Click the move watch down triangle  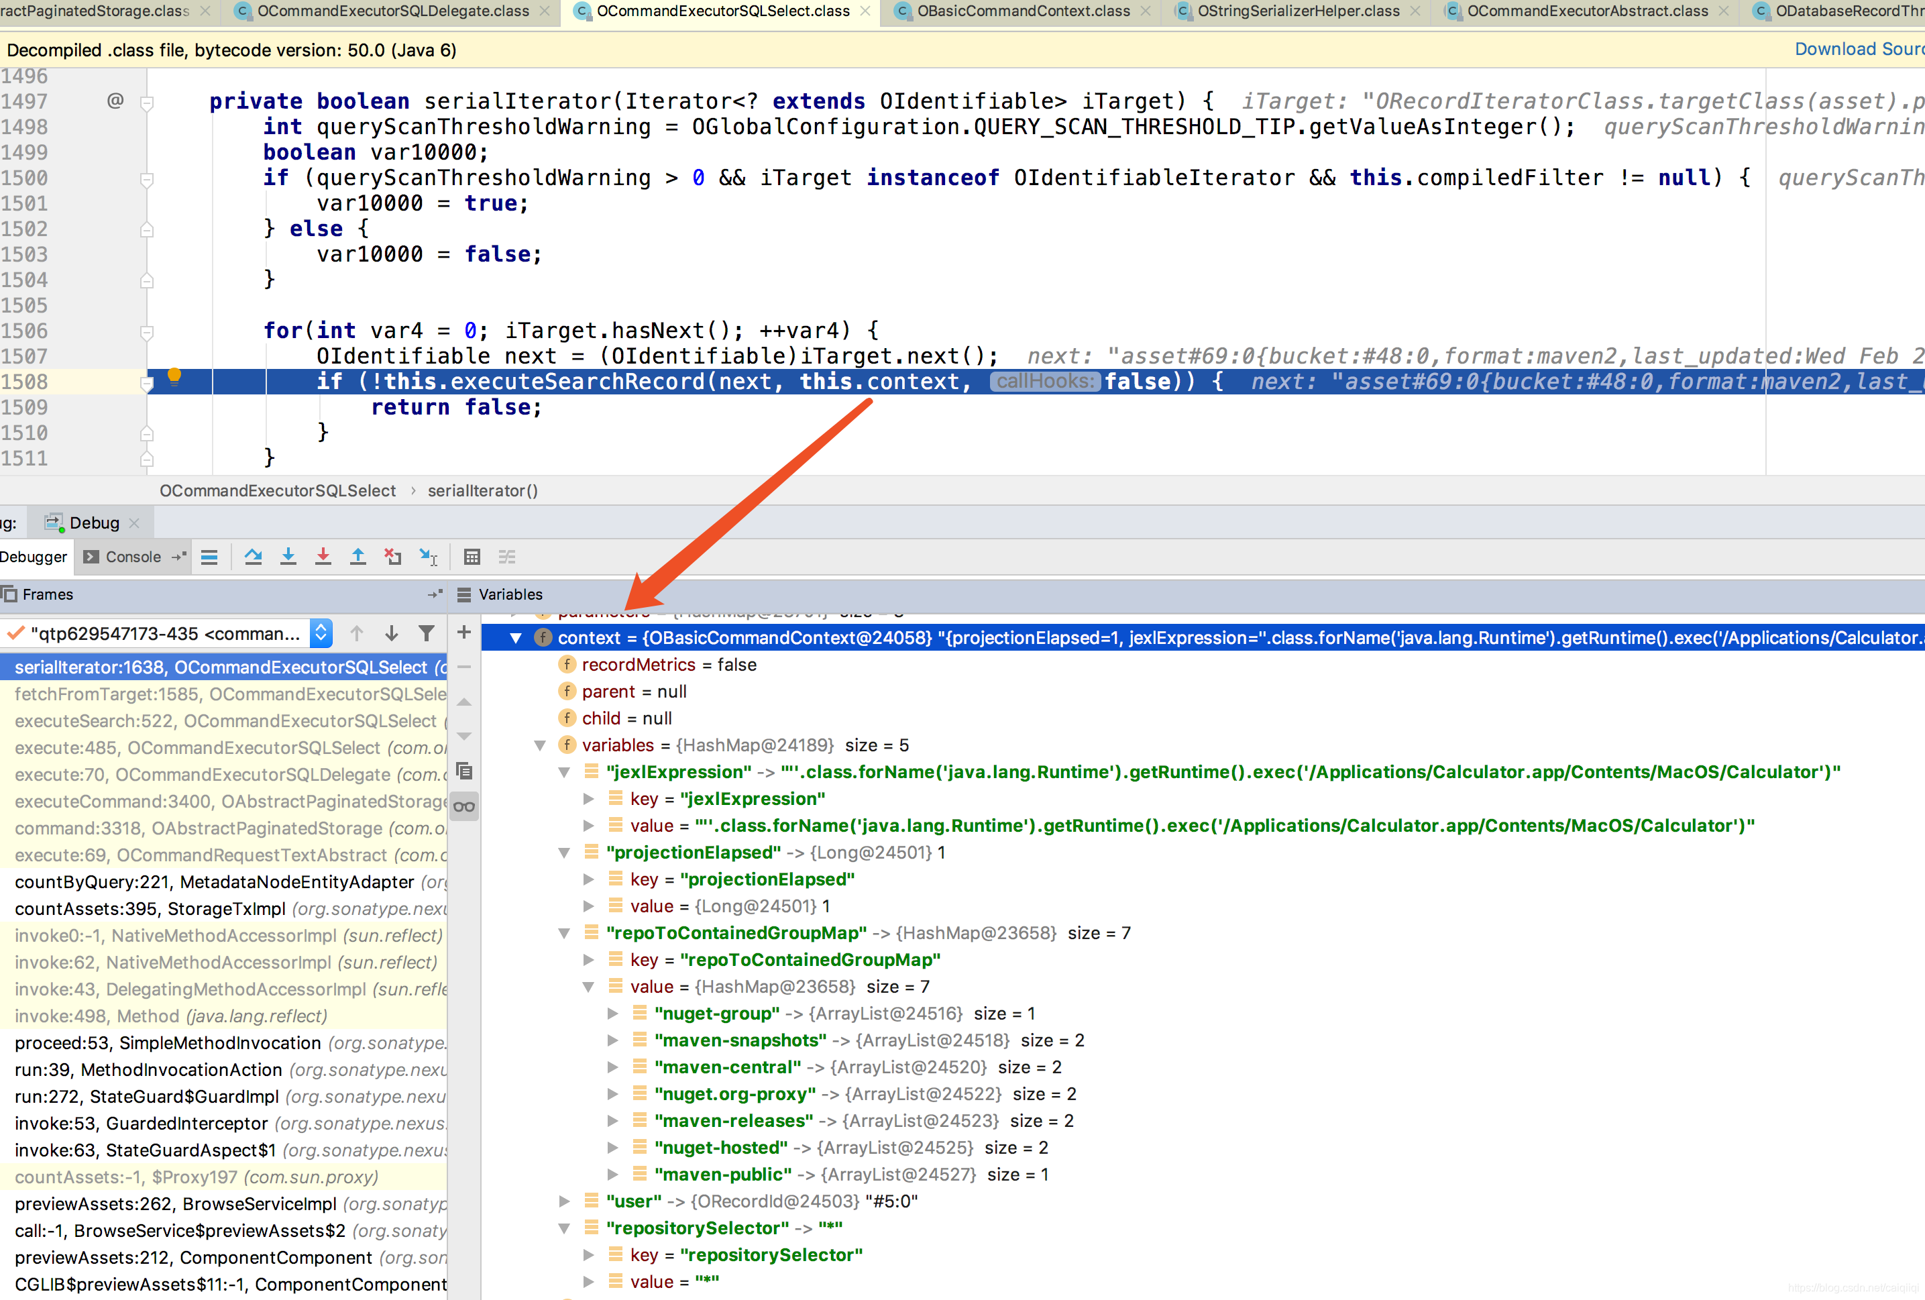(464, 736)
